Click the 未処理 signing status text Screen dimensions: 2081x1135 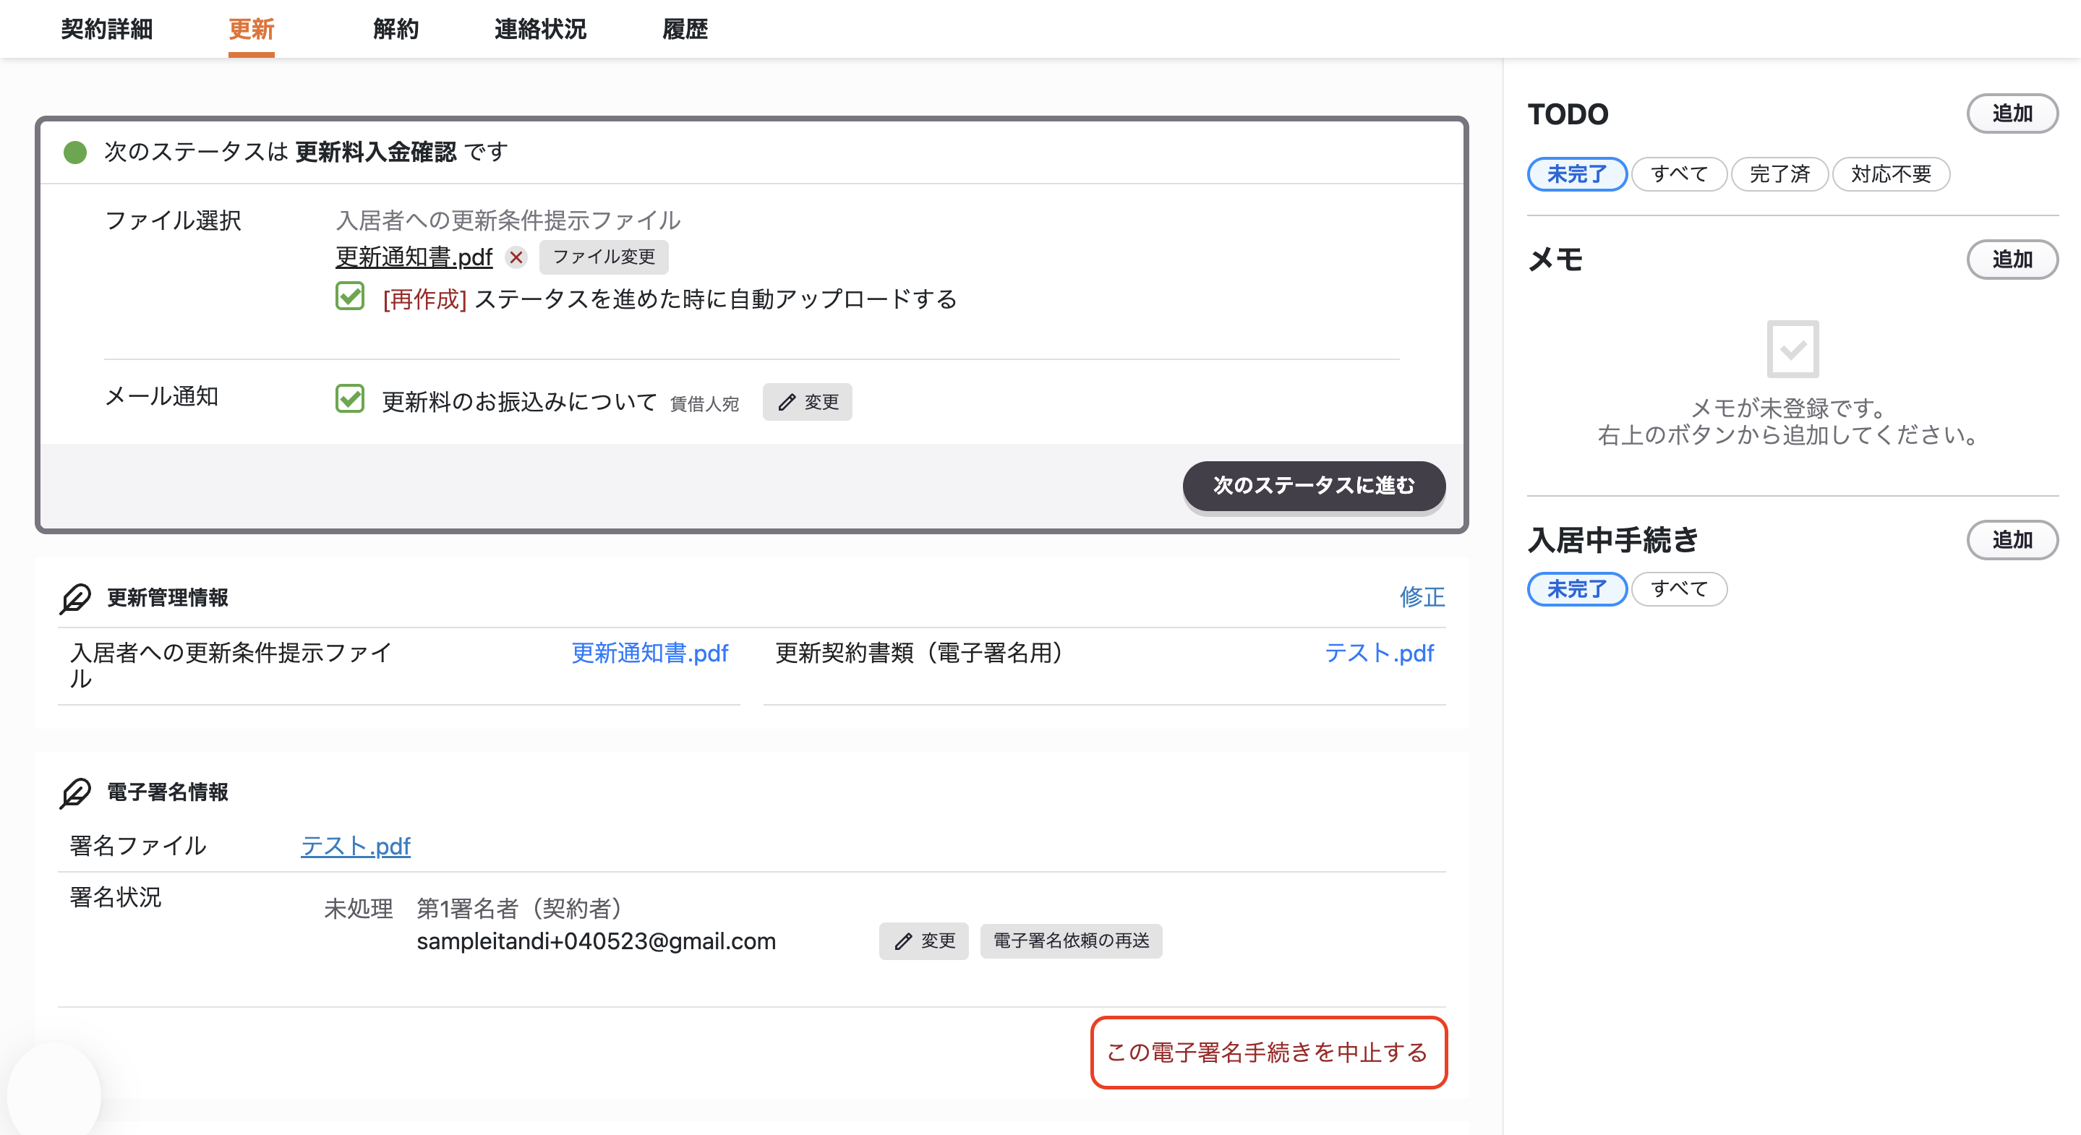358,909
